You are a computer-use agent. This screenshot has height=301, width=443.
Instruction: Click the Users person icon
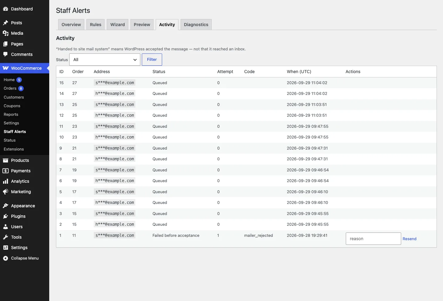(6, 227)
